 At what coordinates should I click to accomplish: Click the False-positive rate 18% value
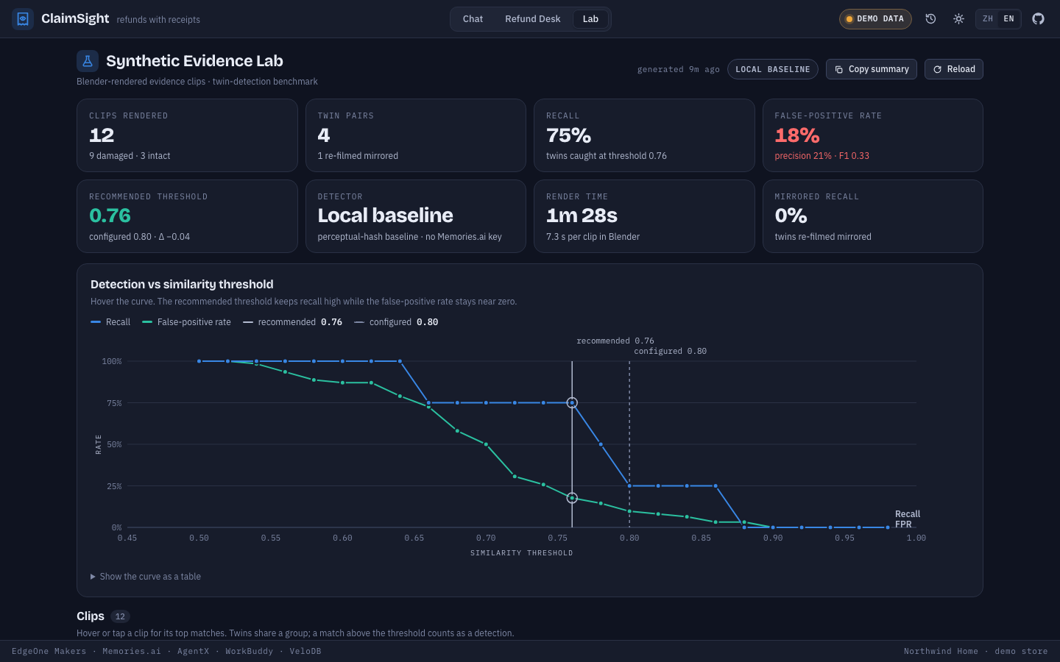(x=797, y=135)
